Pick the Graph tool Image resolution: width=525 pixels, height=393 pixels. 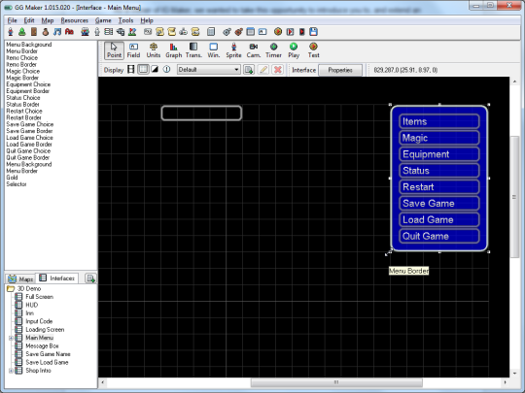pyautogui.click(x=173, y=50)
